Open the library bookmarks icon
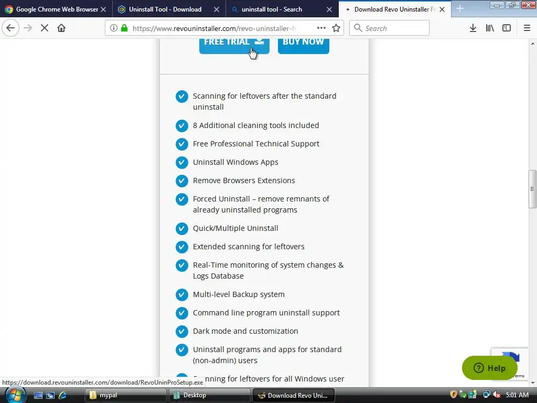 click(490, 28)
